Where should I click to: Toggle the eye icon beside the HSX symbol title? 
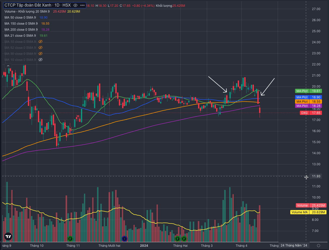coord(75,5)
